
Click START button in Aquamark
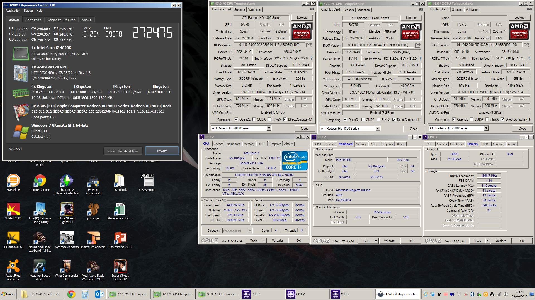point(162,151)
